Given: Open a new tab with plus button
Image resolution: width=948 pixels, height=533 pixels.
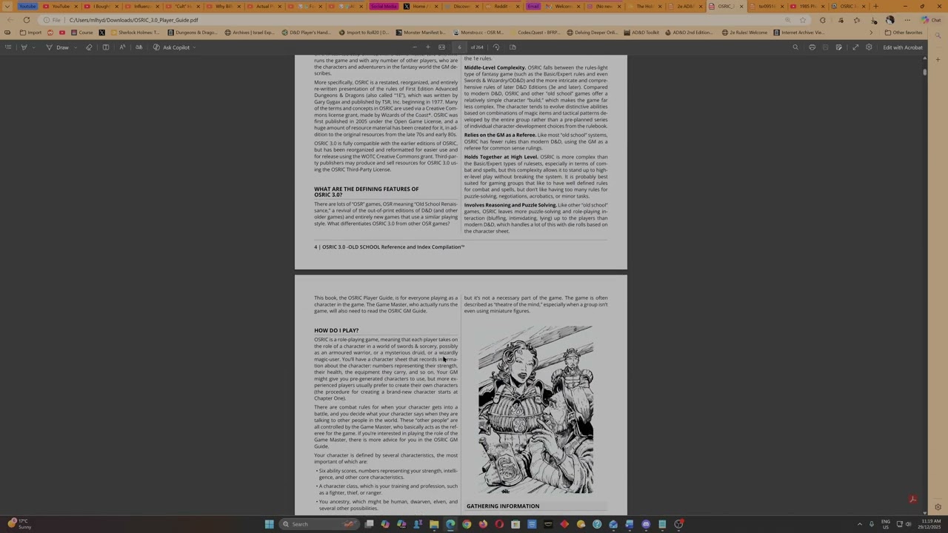Looking at the screenshot, I should 875,6.
